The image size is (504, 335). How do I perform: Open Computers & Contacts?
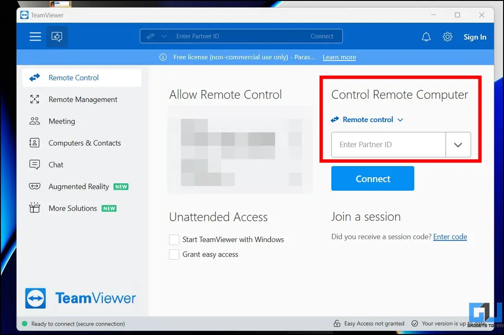tap(82, 143)
